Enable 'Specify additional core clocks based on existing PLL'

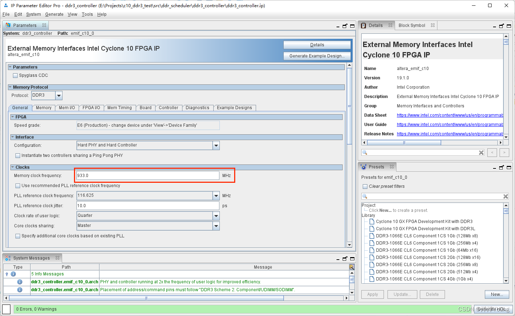pyautogui.click(x=18, y=236)
